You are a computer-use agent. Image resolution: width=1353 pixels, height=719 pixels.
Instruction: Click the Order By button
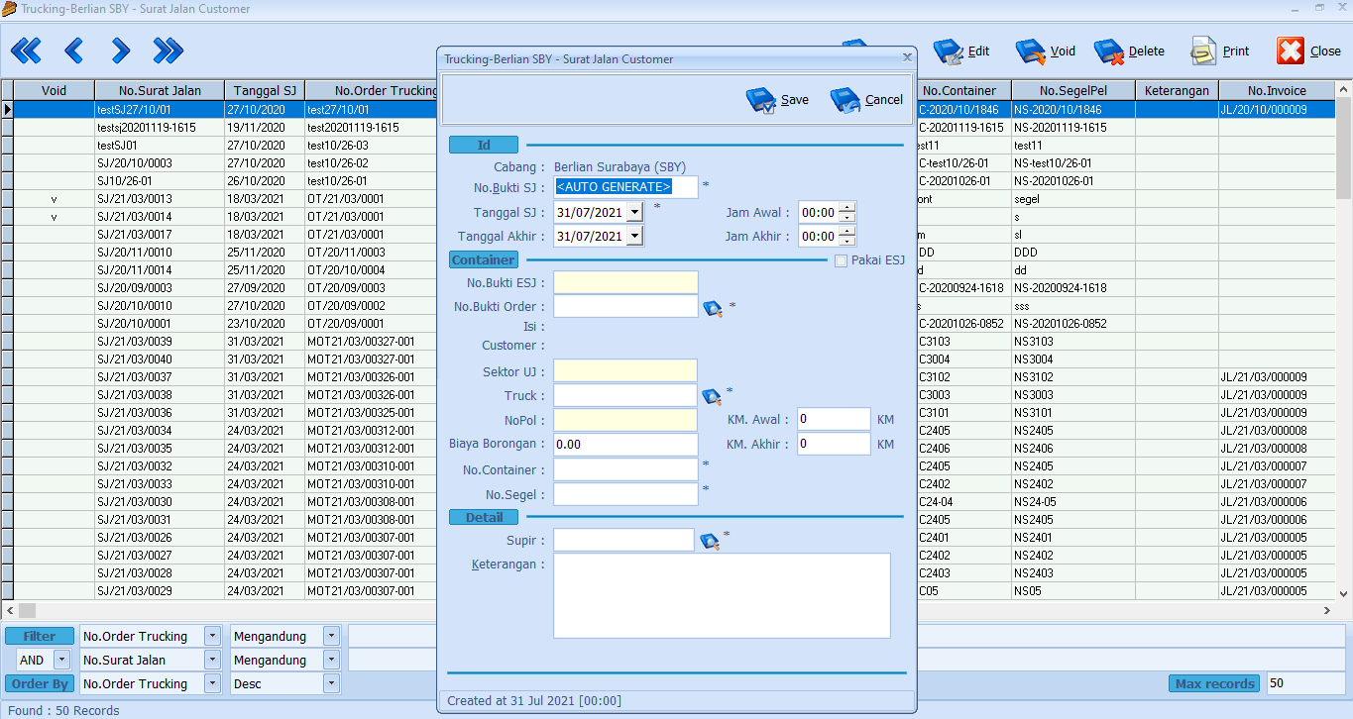(40, 683)
